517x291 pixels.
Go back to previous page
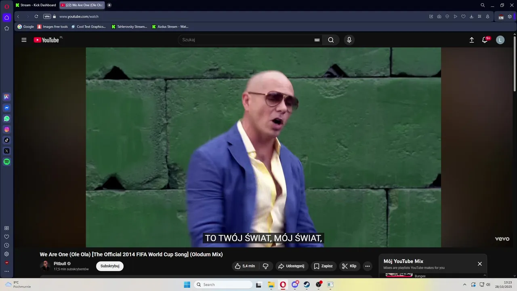(18, 17)
